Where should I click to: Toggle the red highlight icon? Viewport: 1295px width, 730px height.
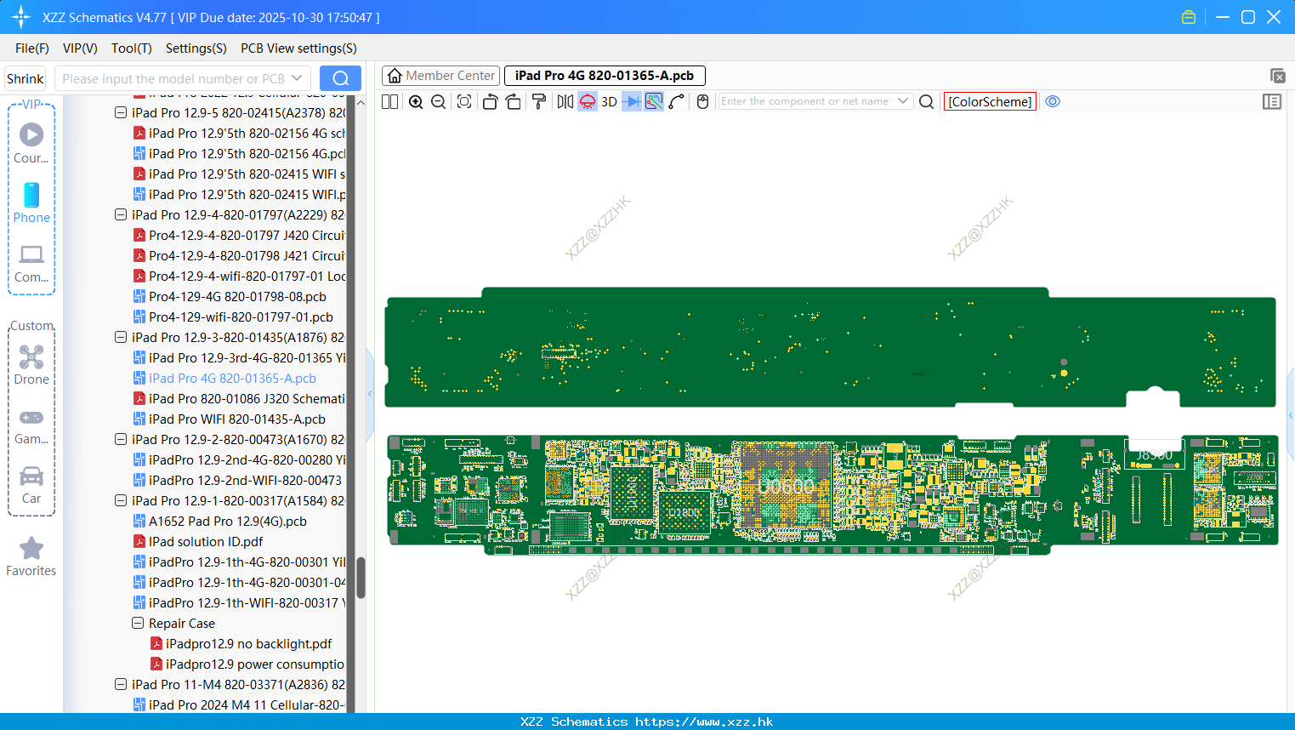(x=588, y=101)
